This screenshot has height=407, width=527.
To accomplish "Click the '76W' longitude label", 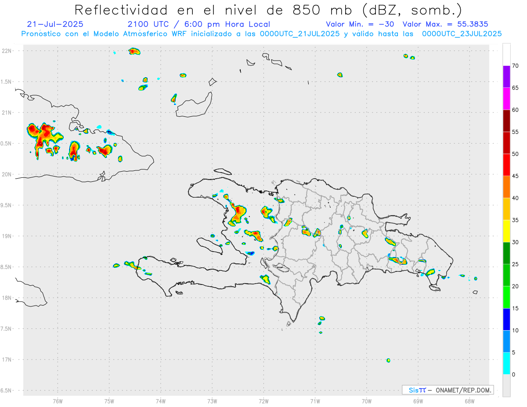I will (58, 401).
